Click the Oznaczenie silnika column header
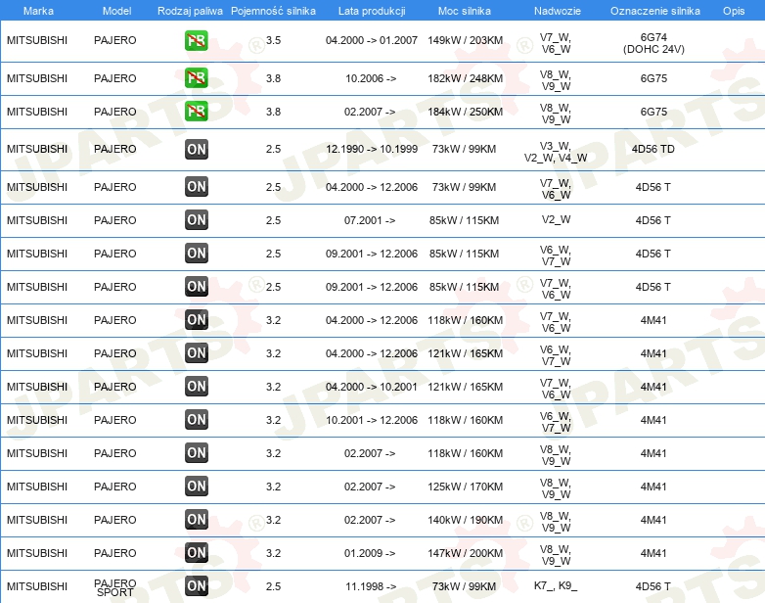 (655, 11)
